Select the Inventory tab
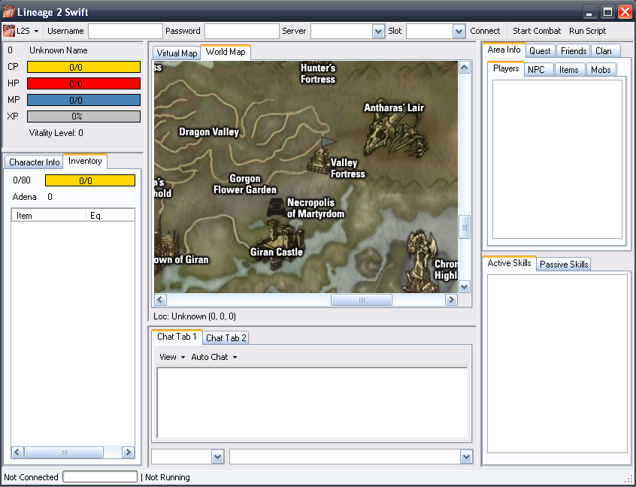This screenshot has width=636, height=487. point(85,161)
